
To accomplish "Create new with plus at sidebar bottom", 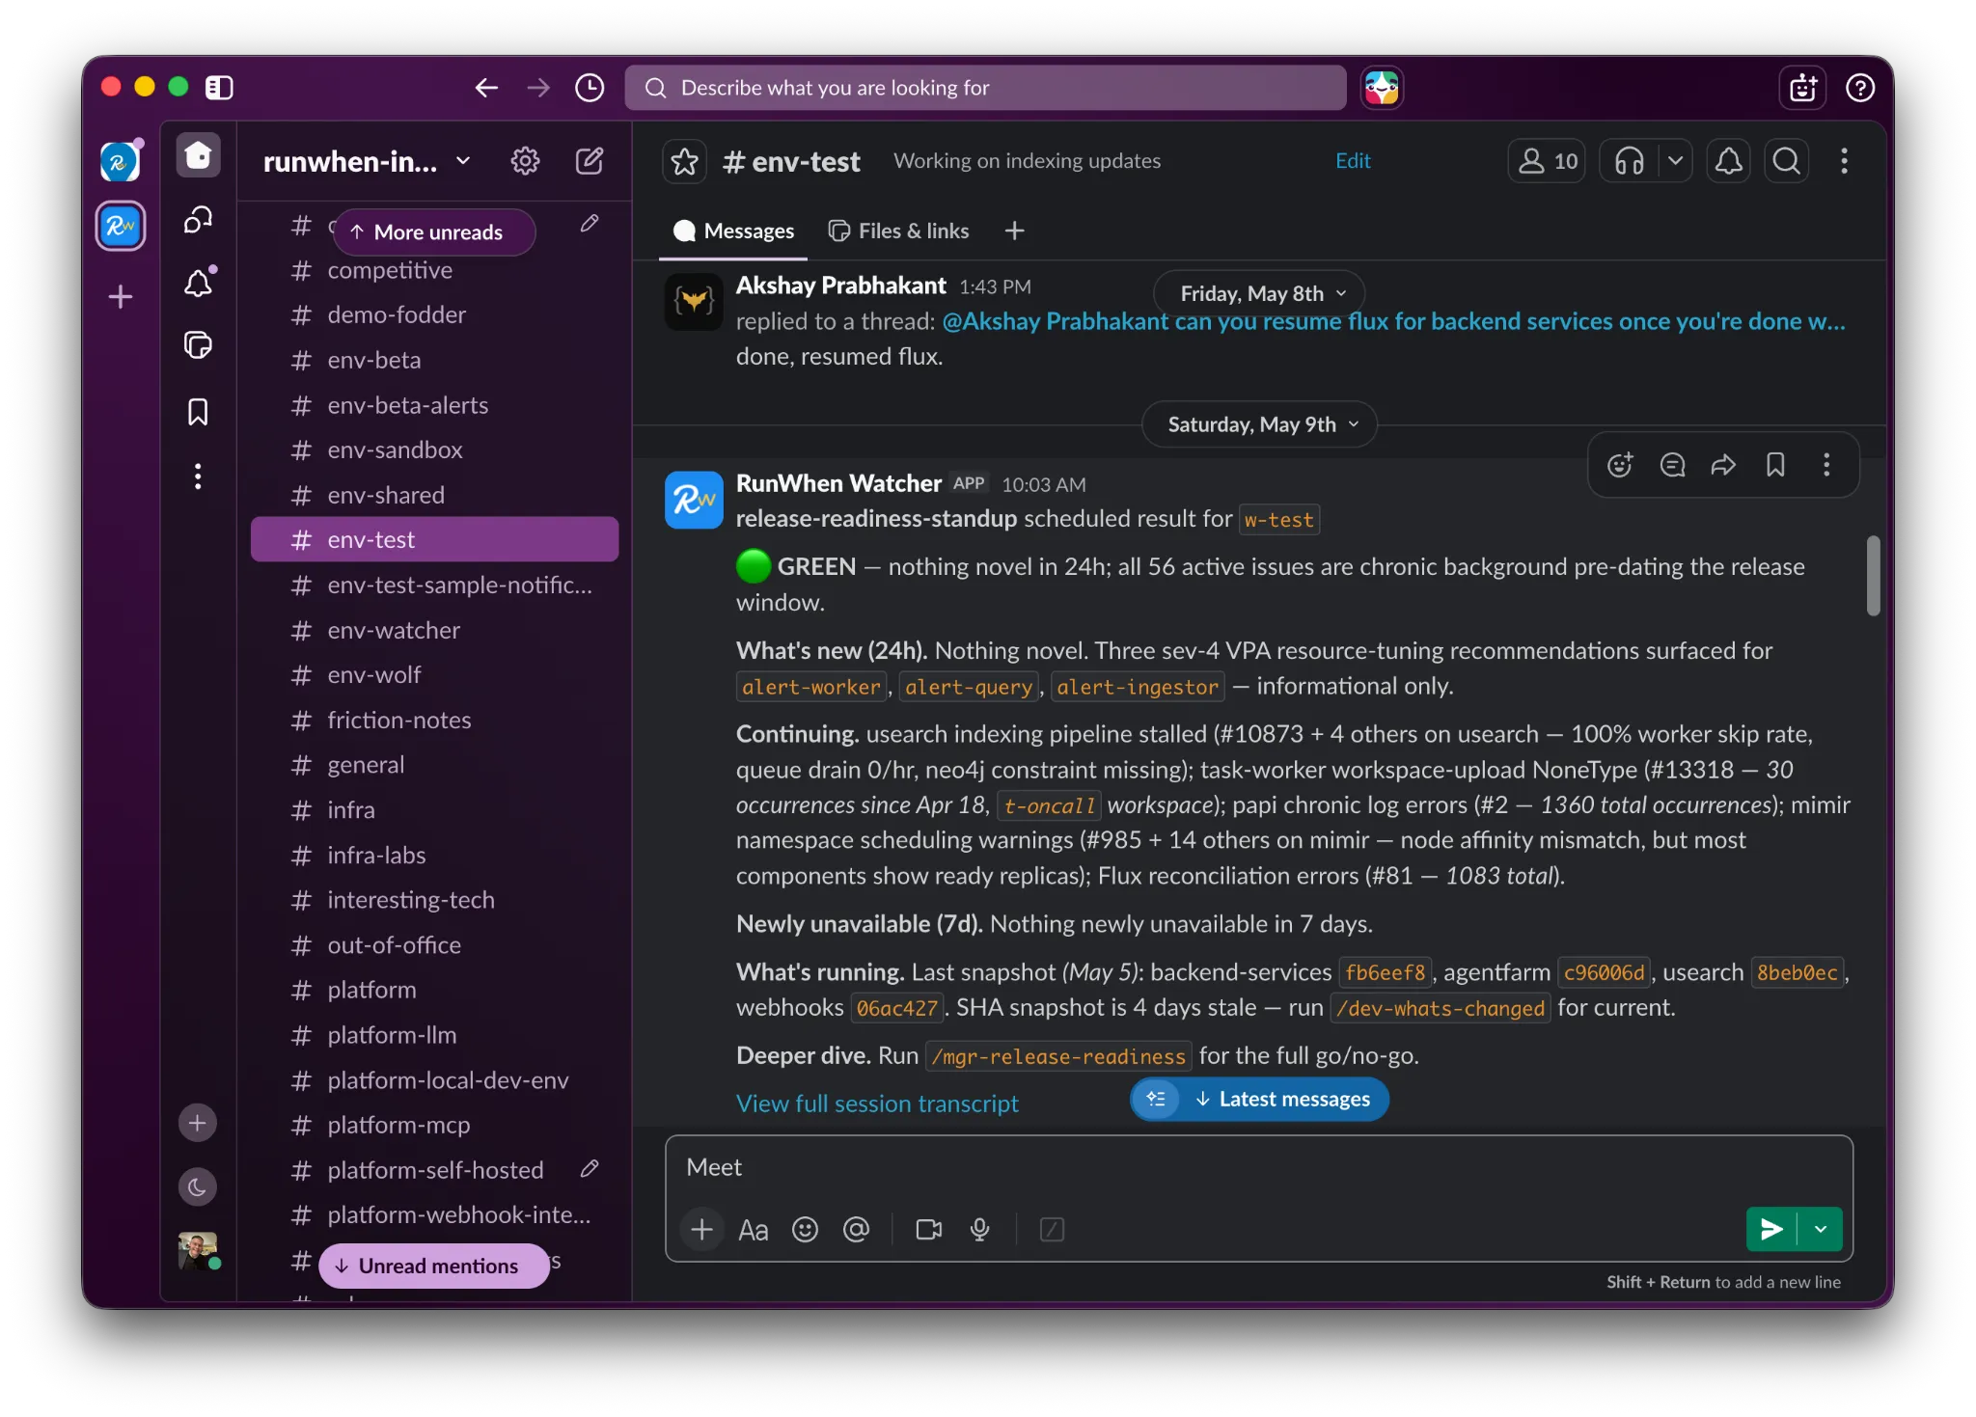I will pos(198,1123).
